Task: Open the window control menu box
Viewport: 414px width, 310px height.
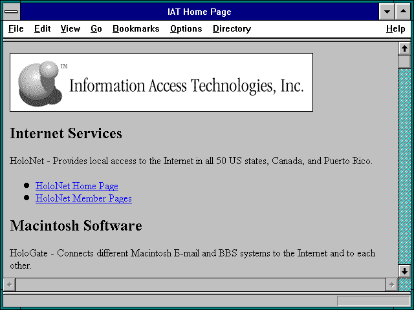Action: click(12, 12)
